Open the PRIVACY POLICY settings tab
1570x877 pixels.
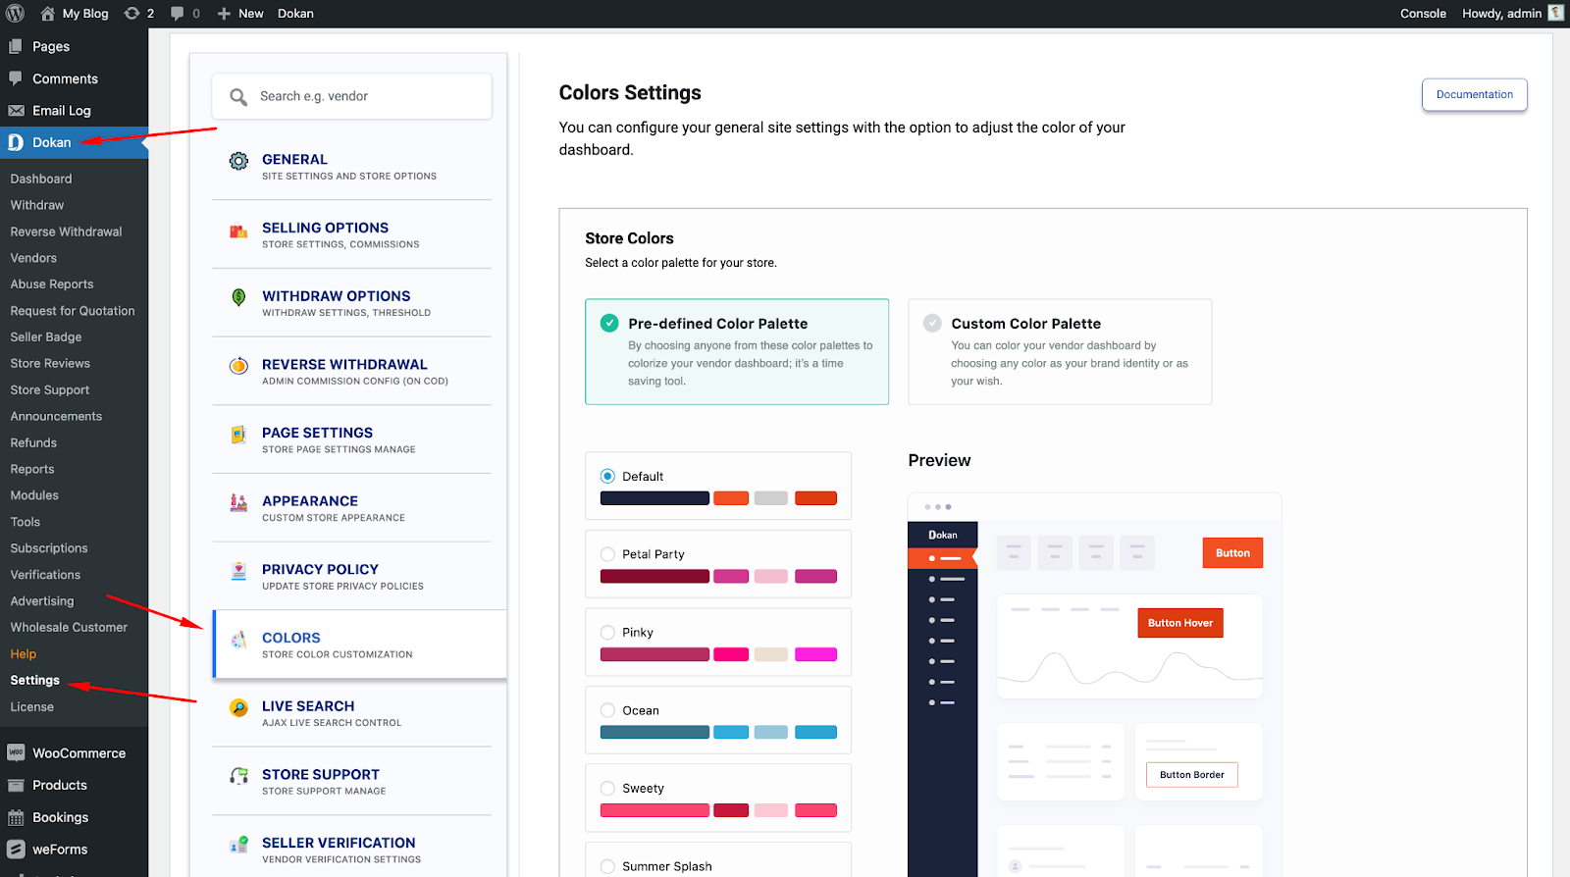tap(351, 577)
